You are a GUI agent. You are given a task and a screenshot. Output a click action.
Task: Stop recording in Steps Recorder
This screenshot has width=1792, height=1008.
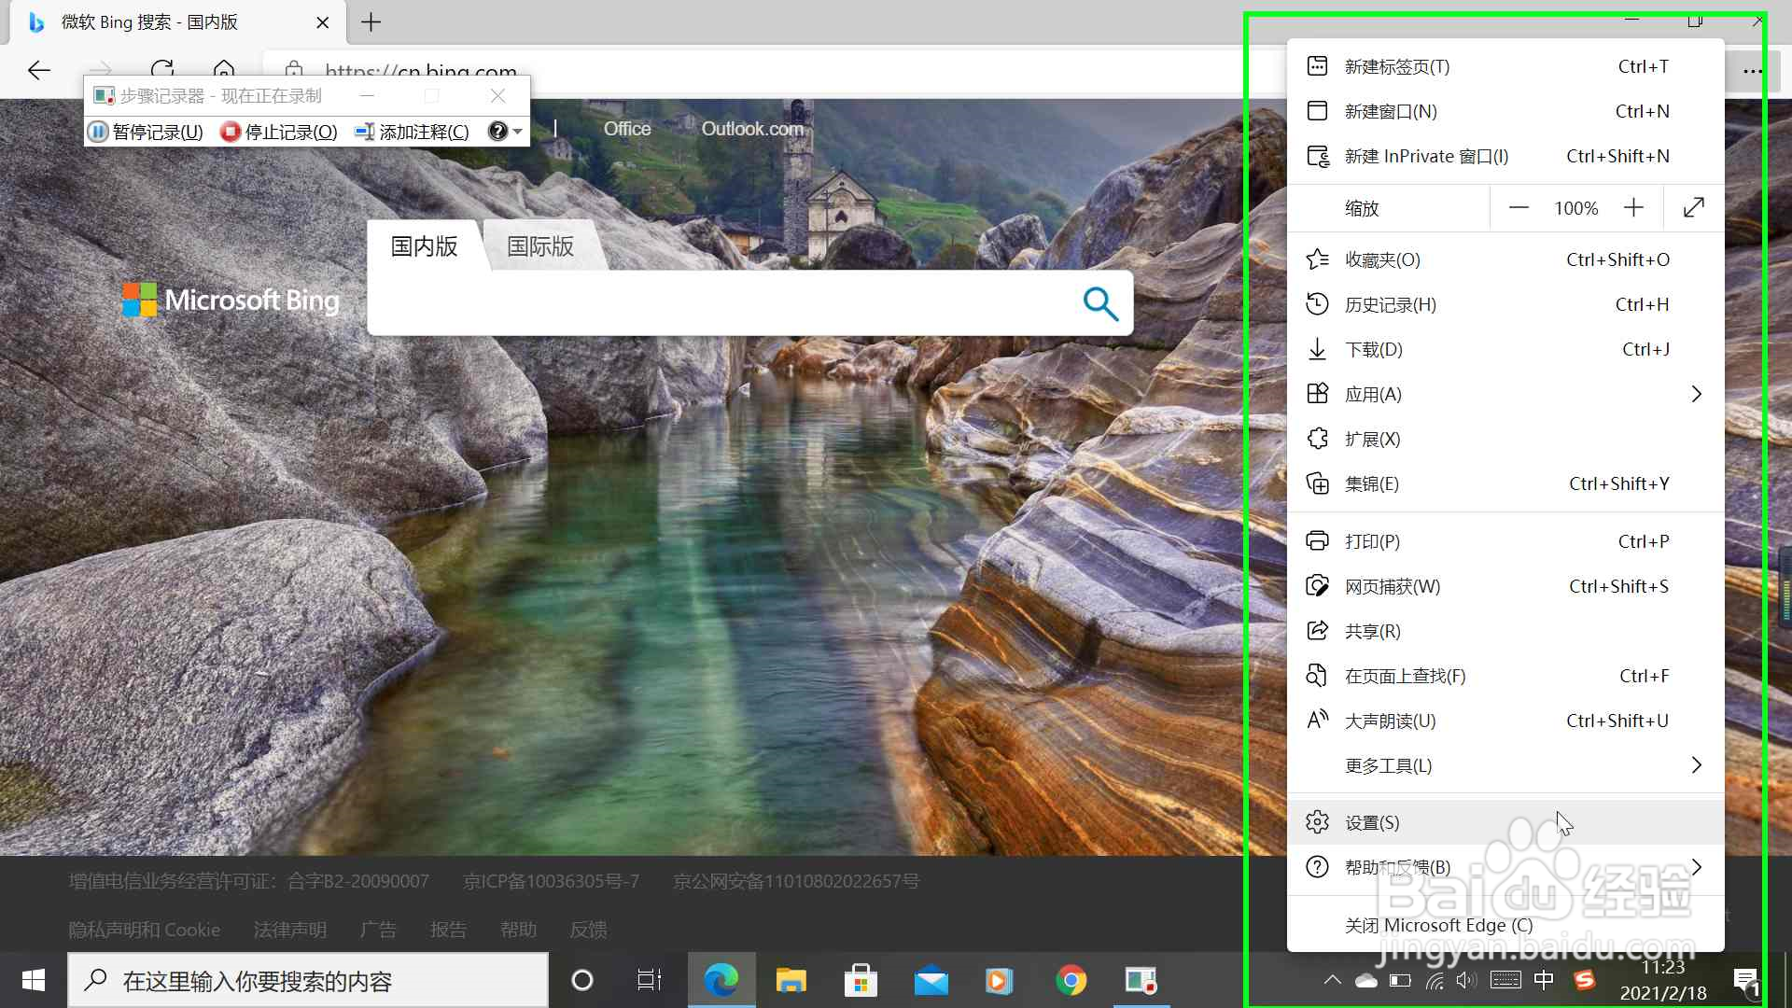point(278,132)
